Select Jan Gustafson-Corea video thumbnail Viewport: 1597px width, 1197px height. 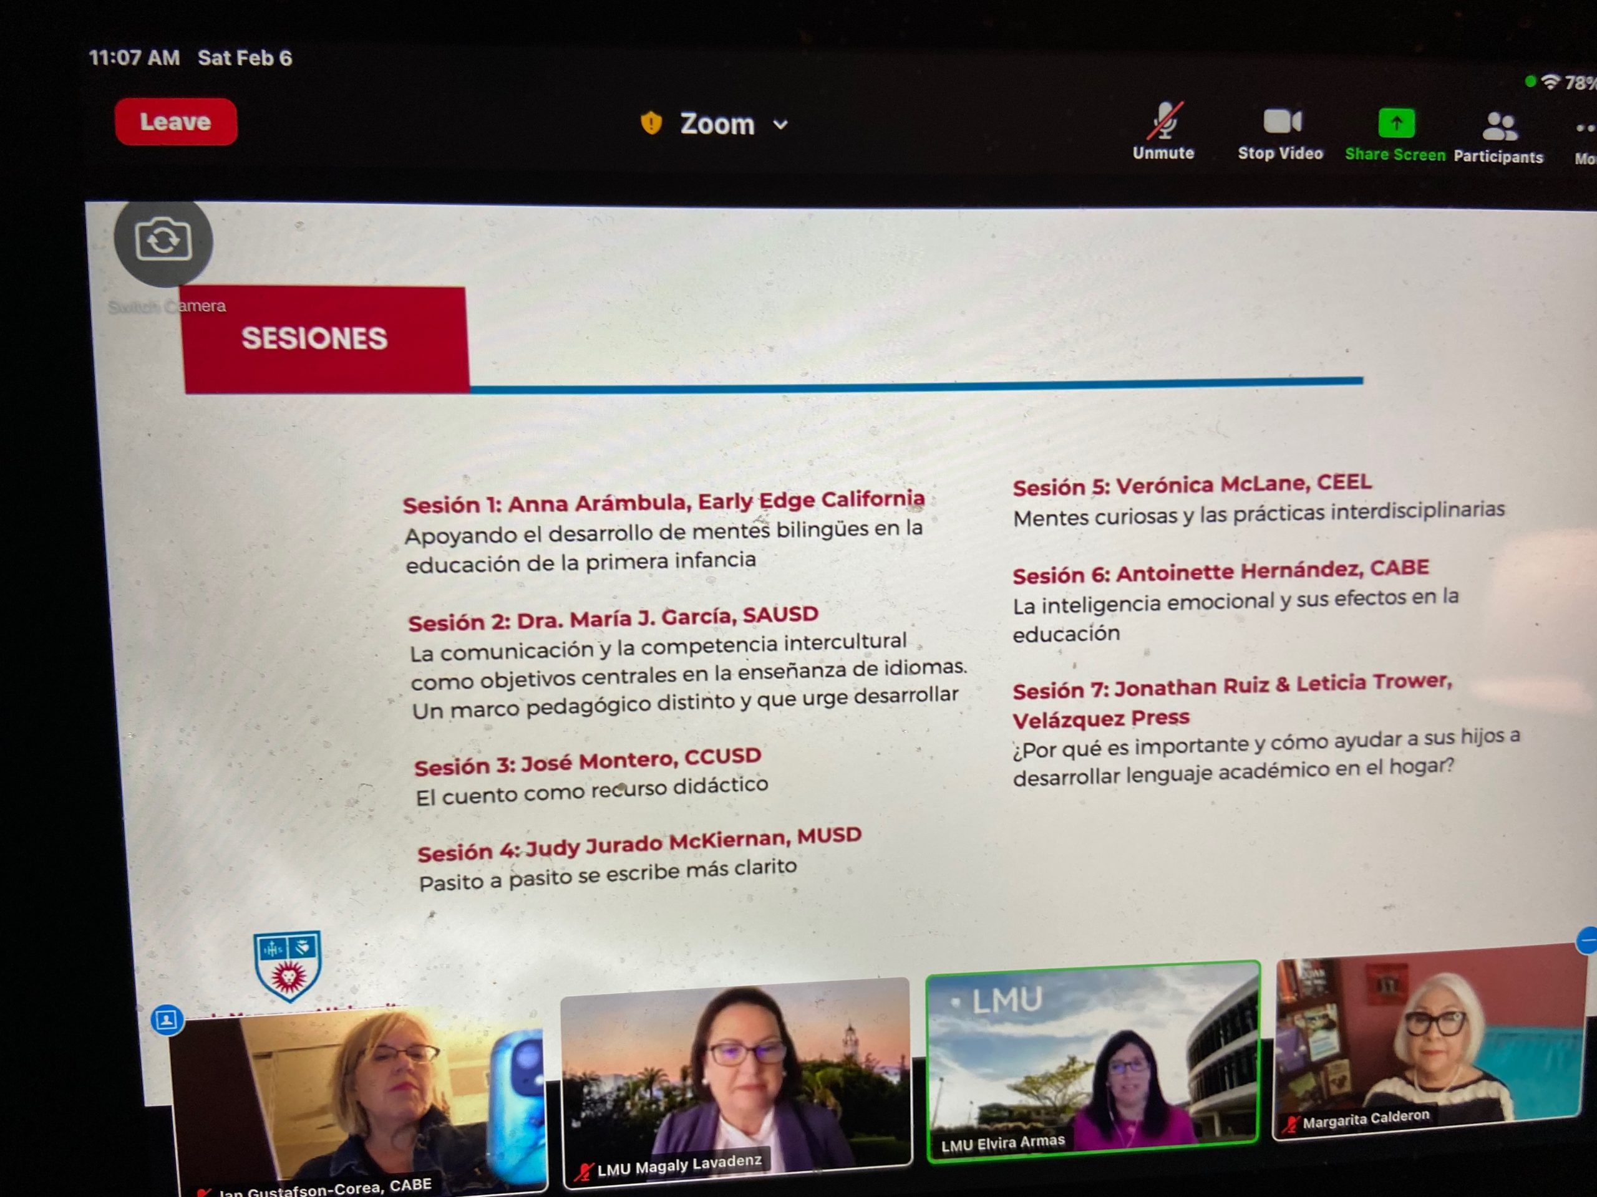coord(357,1104)
